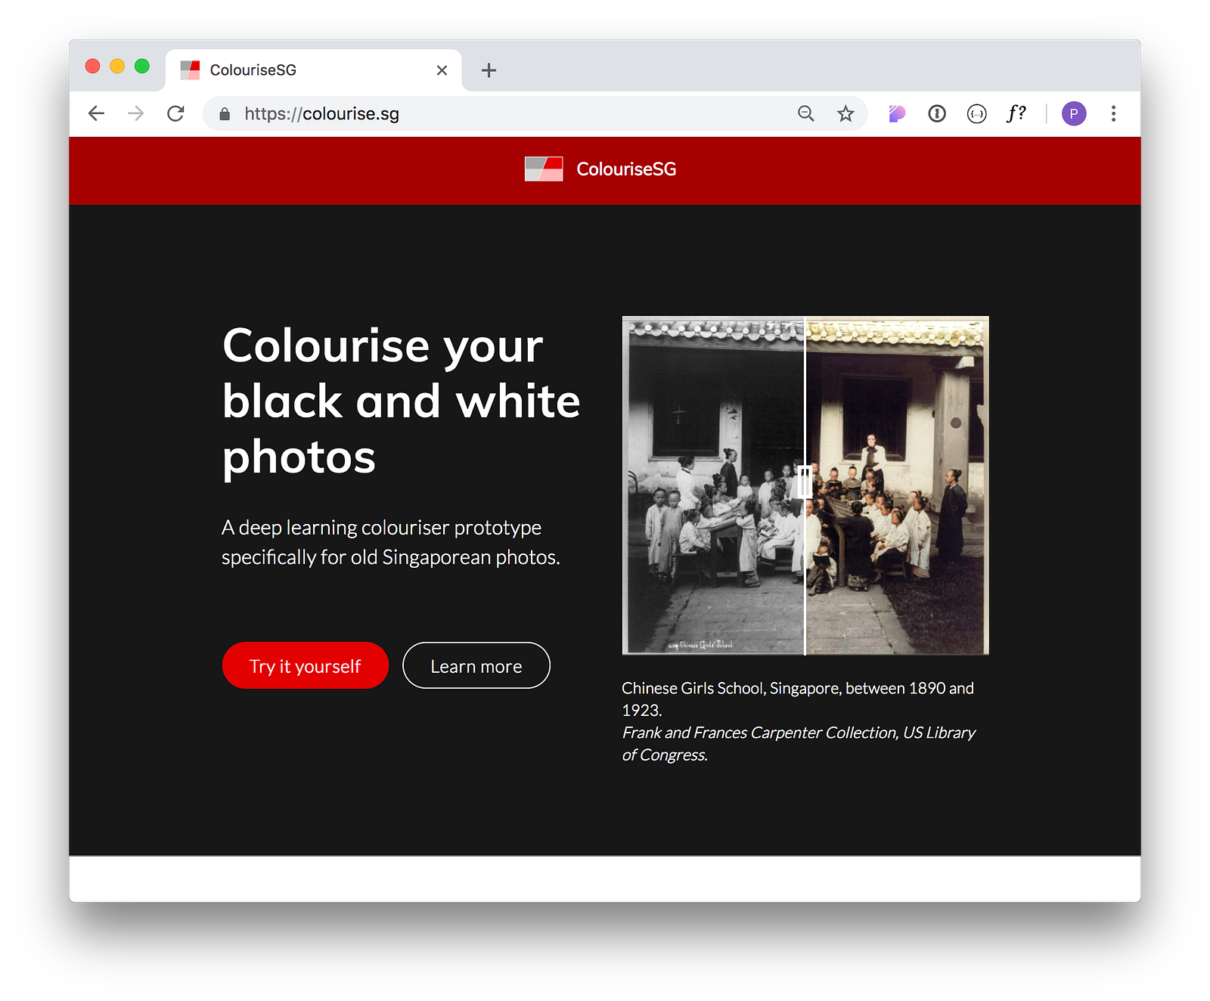Click the browser forward arrow
Screen dimensions: 1210x1001
pos(136,113)
